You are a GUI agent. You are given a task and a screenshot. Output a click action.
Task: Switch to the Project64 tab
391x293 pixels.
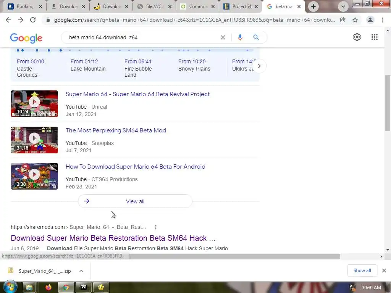coord(241,6)
